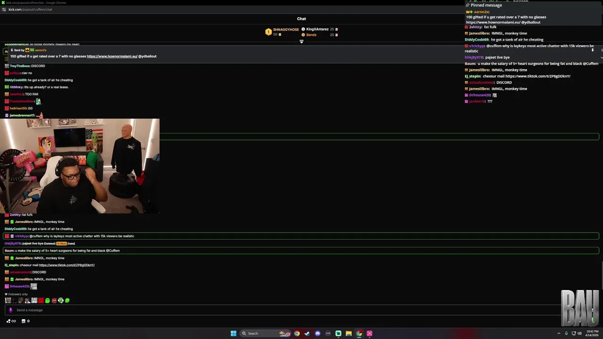Click the webcam video thumbnail in chat
Screen dimensions: 603x339
[x=80, y=166]
